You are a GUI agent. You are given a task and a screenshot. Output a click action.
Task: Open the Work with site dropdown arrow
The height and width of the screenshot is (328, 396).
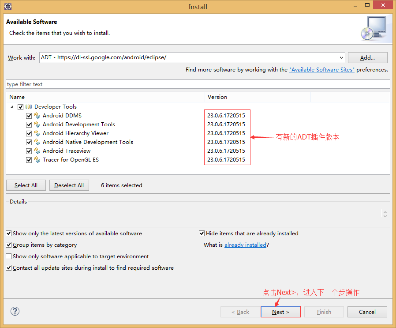341,58
